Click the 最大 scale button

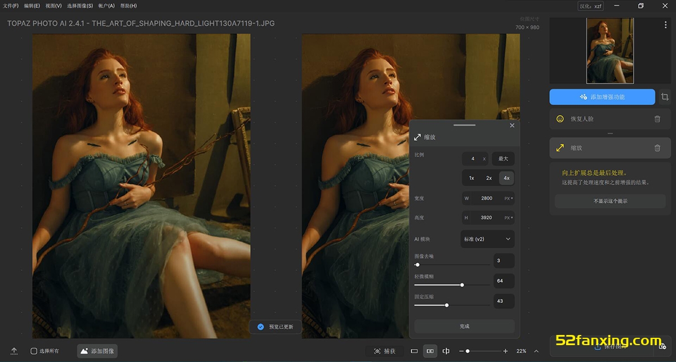(x=503, y=159)
